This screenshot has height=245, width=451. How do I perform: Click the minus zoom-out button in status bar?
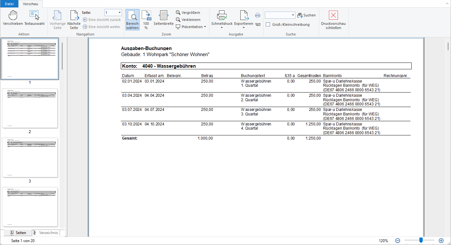[398, 240]
